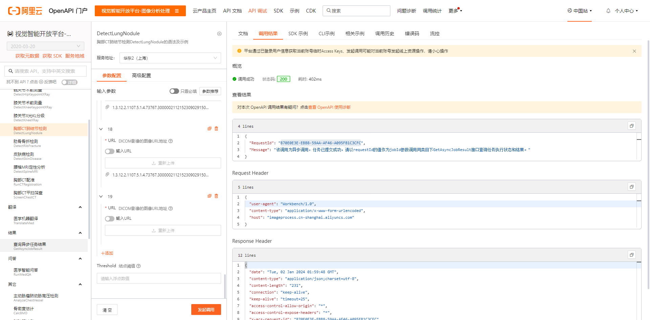Focus the API search field in sidebar
The width and height of the screenshot is (650, 320).
point(45,71)
